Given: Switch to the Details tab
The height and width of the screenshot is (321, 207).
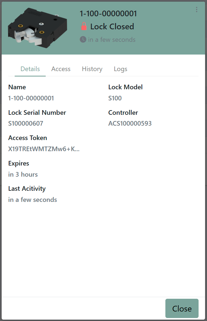Looking at the screenshot, I should [x=30, y=69].
